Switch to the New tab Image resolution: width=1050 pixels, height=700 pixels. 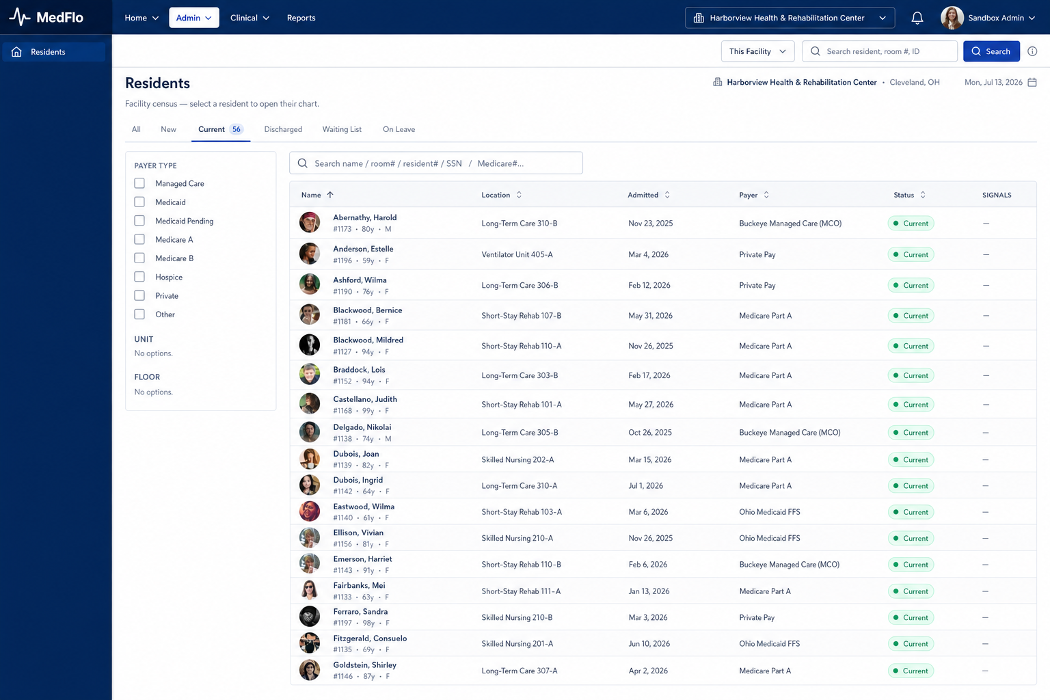tap(168, 129)
